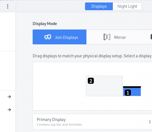This screenshot has width=152, height=132.
Task: Click the Display Mode heading
Action: (45, 24)
